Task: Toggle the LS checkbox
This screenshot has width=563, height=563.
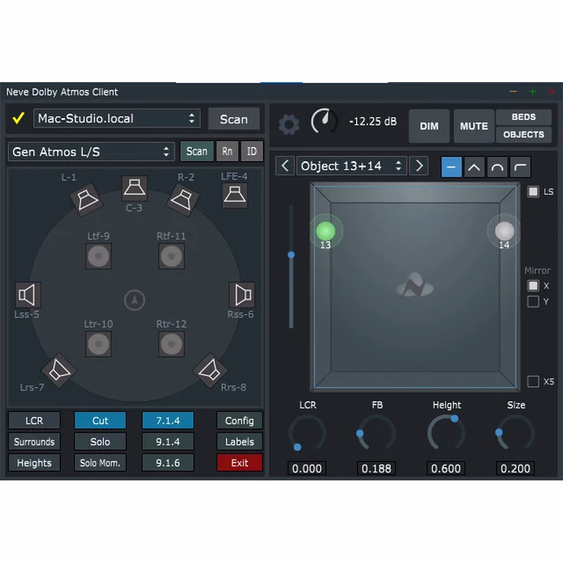Action: click(533, 191)
